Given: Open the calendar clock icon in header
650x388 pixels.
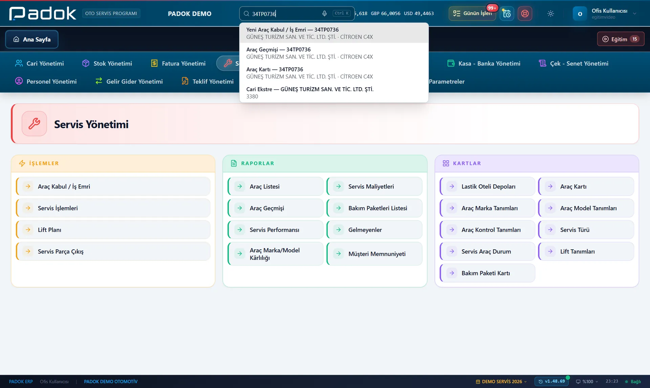Looking at the screenshot, I should tap(507, 14).
